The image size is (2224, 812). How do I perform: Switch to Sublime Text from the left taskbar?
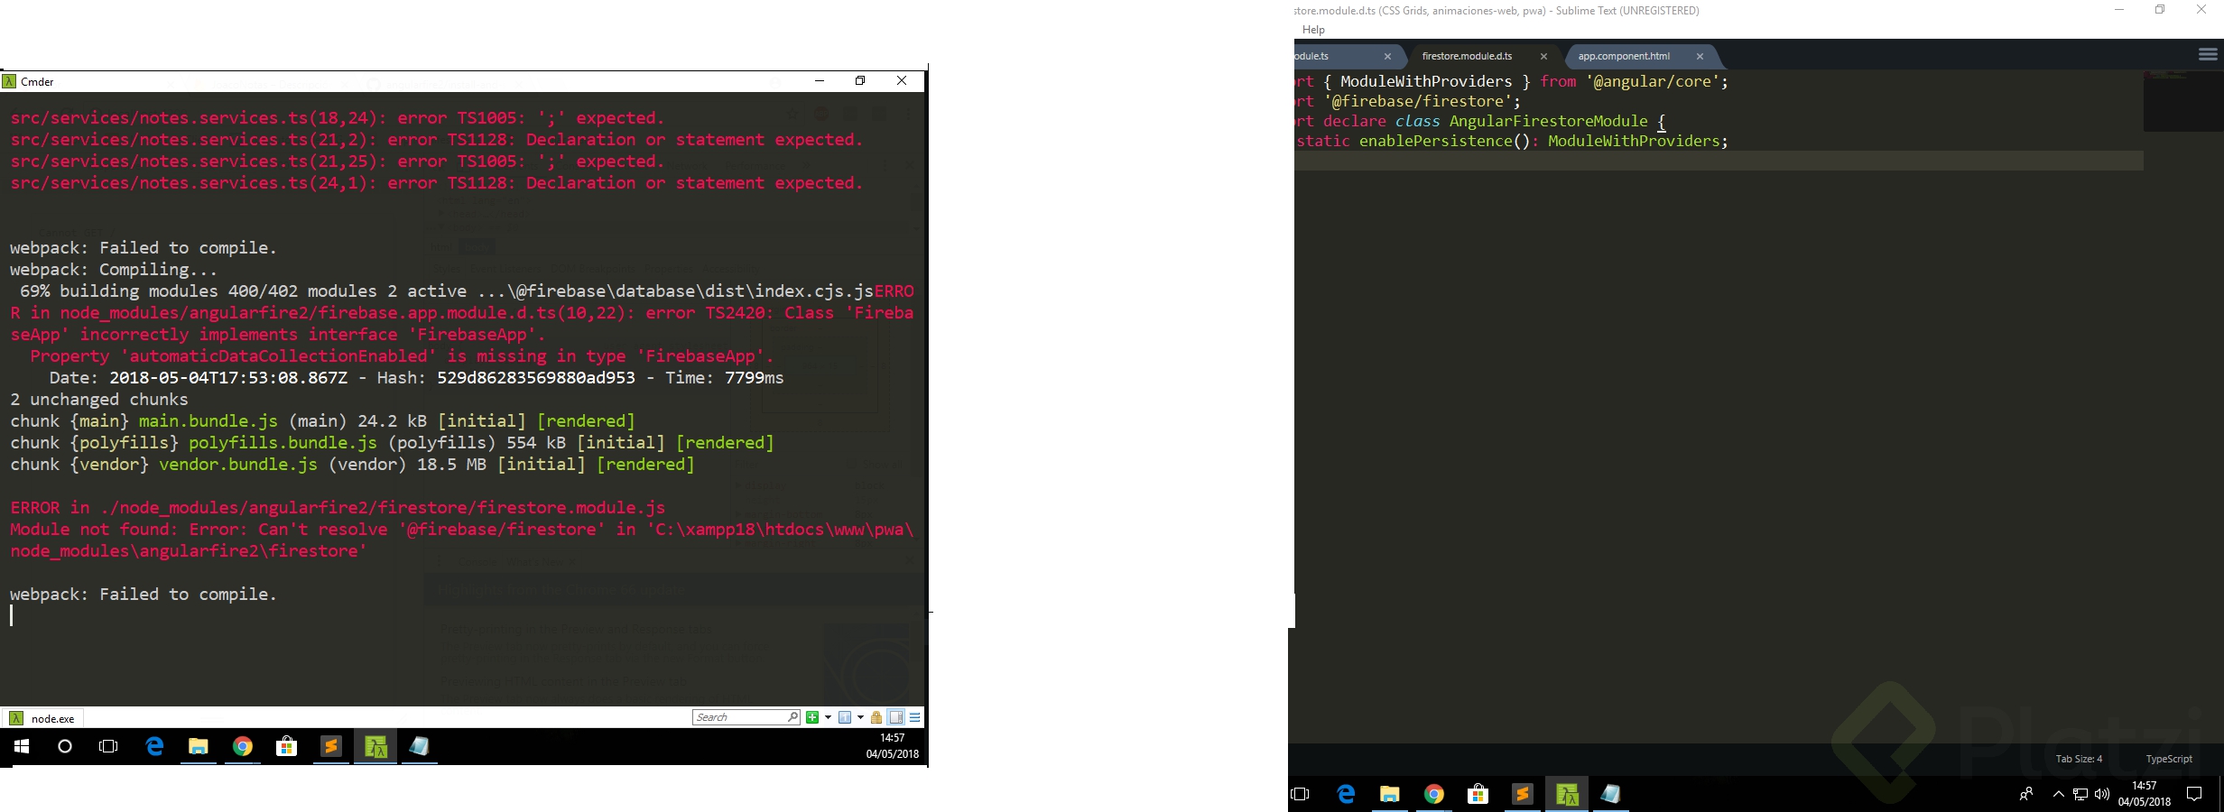331,746
